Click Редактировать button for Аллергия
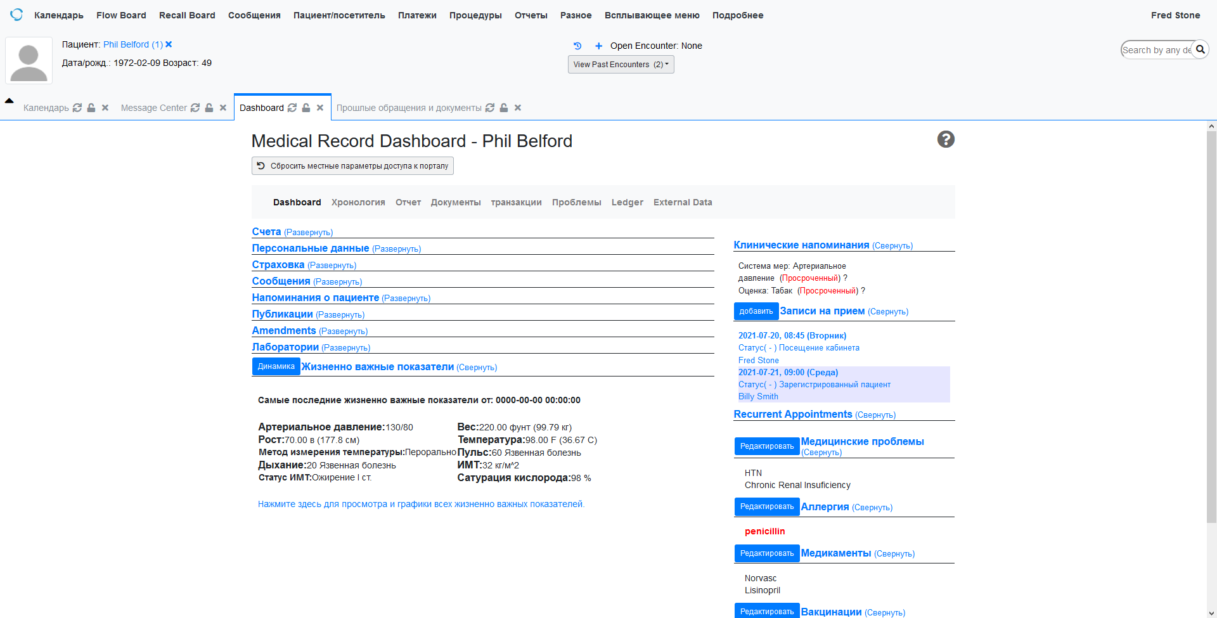 coord(766,506)
